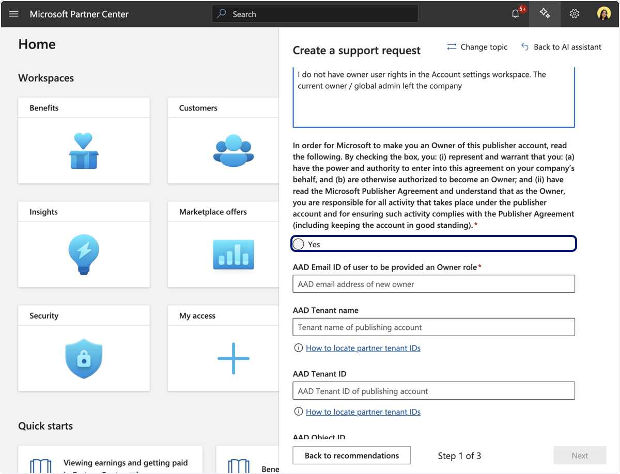
Task: Open the Insights lightbulb icon
Action: click(84, 254)
